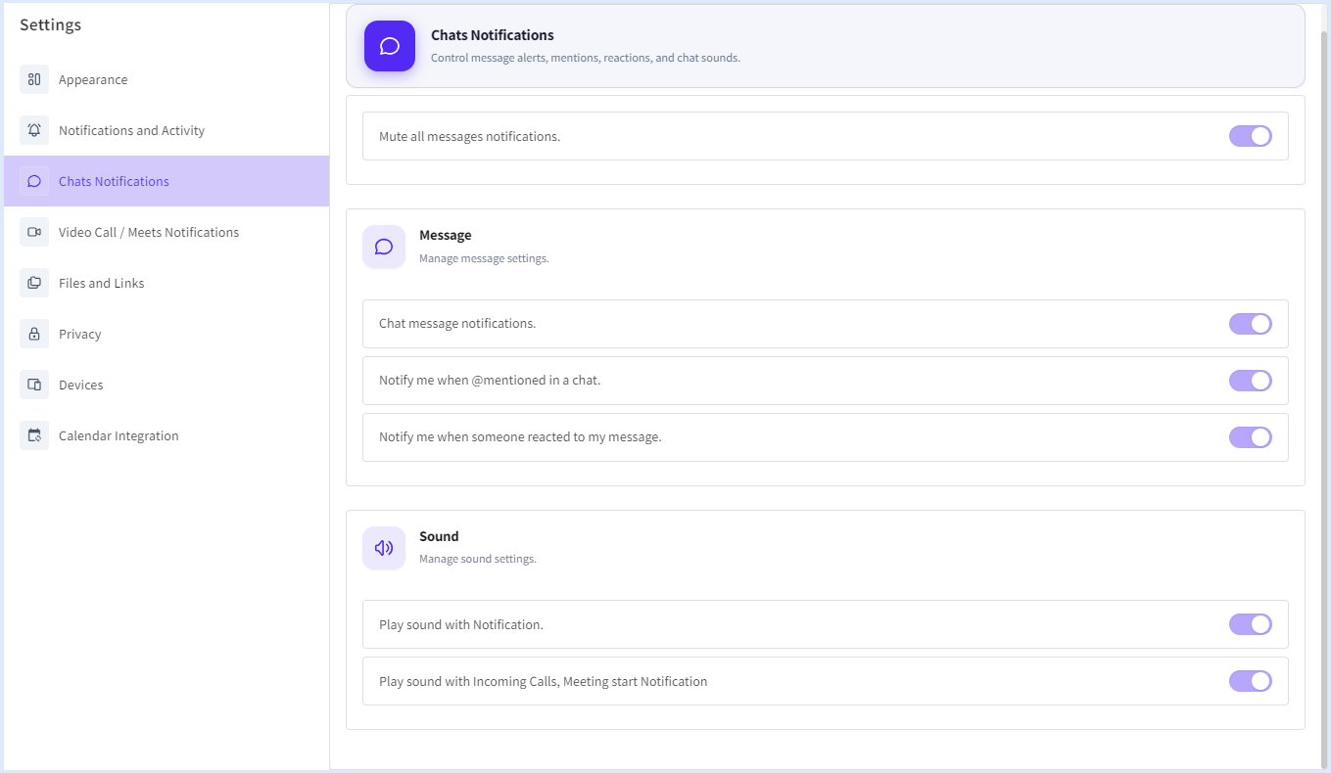Click the Message section heading

pyautogui.click(x=446, y=235)
